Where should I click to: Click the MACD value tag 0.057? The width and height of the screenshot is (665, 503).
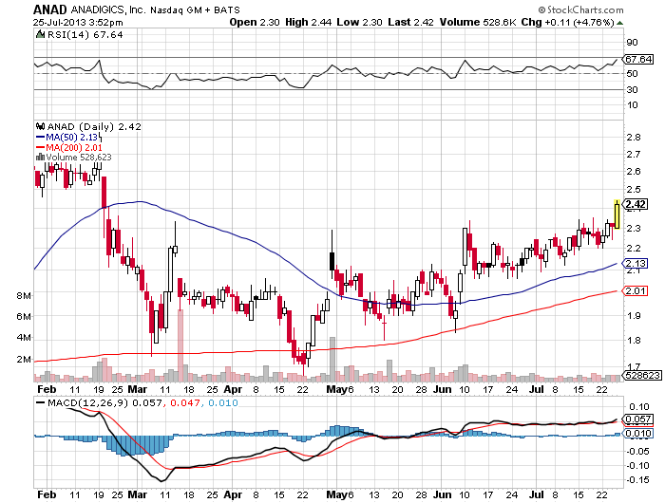tap(636, 419)
